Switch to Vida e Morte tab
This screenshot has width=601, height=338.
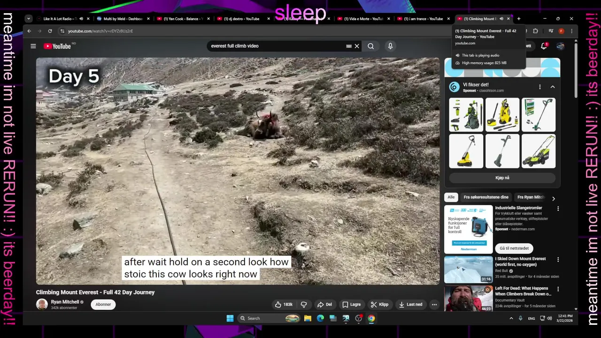[364, 19]
